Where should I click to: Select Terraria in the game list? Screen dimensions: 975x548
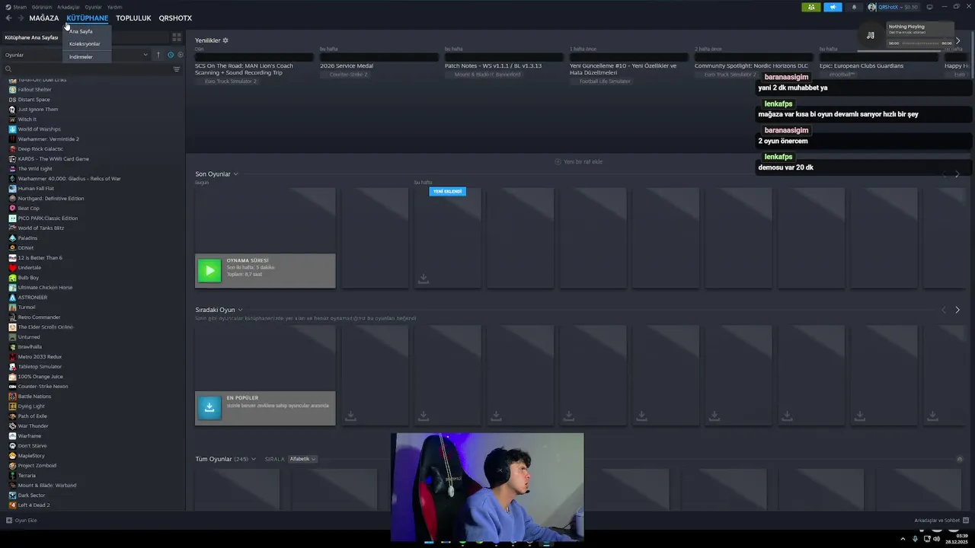point(27,476)
